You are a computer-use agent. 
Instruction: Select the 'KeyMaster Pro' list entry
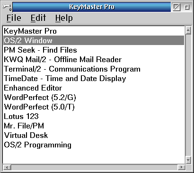pos(94,31)
